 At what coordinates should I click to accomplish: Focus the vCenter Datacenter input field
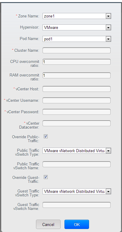click(x=76, y=124)
